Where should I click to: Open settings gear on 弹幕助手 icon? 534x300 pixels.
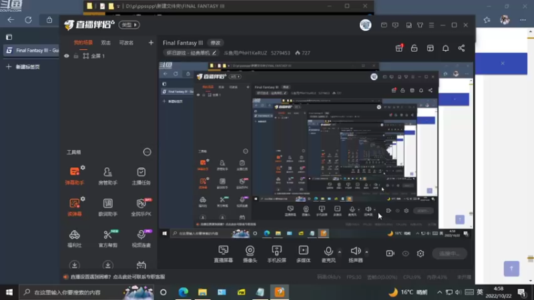click(83, 167)
